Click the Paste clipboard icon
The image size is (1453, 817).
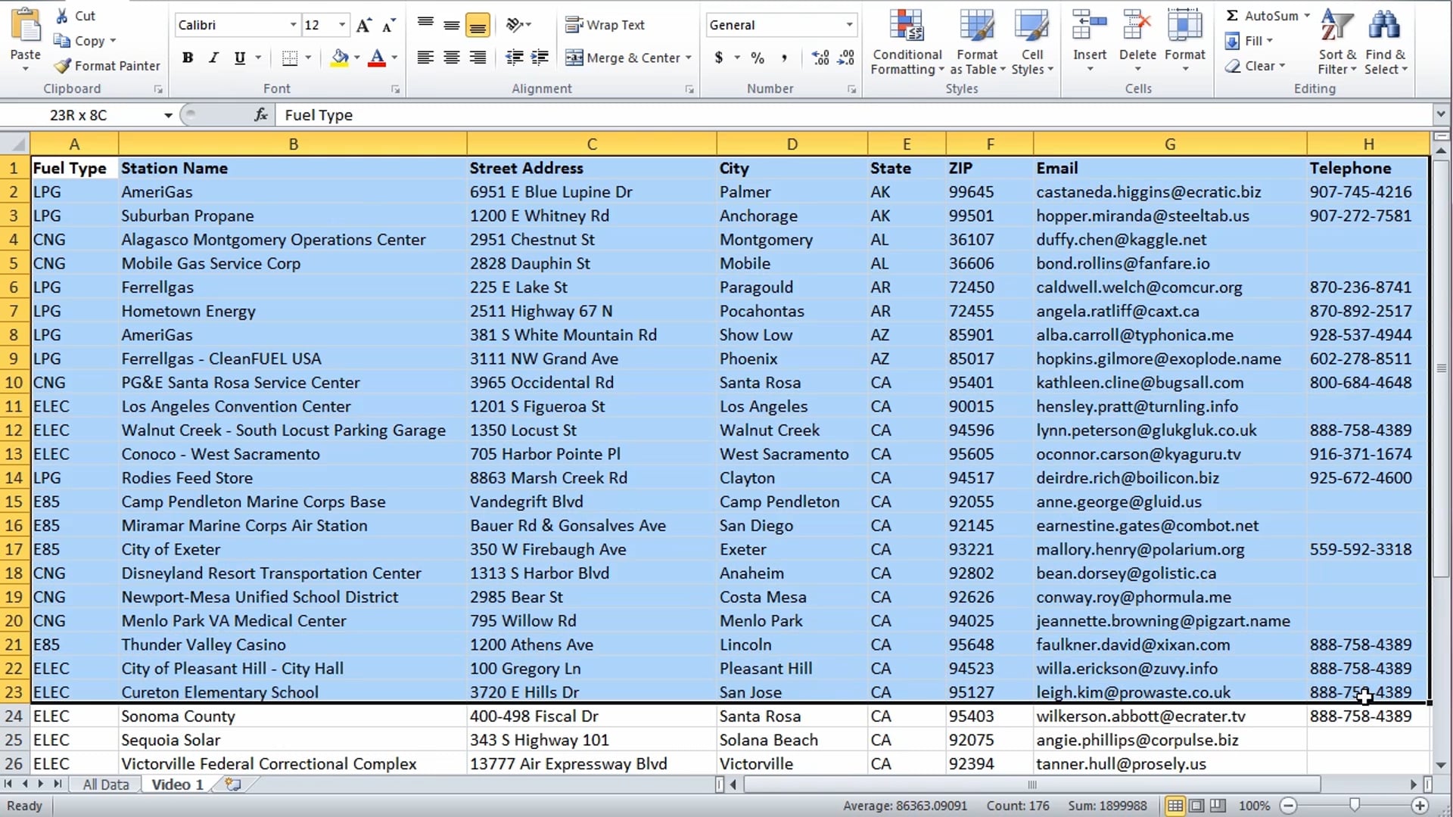pos(26,26)
